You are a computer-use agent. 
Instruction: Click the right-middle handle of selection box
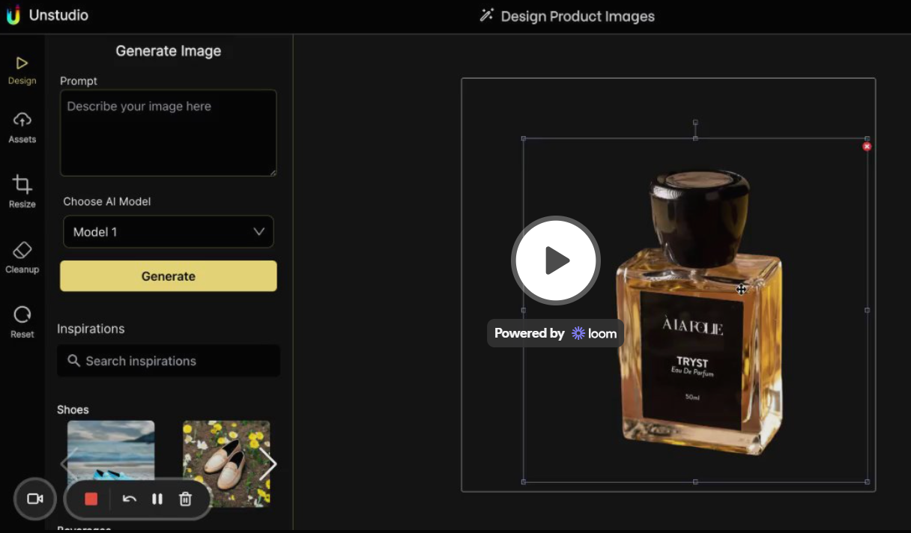868,310
